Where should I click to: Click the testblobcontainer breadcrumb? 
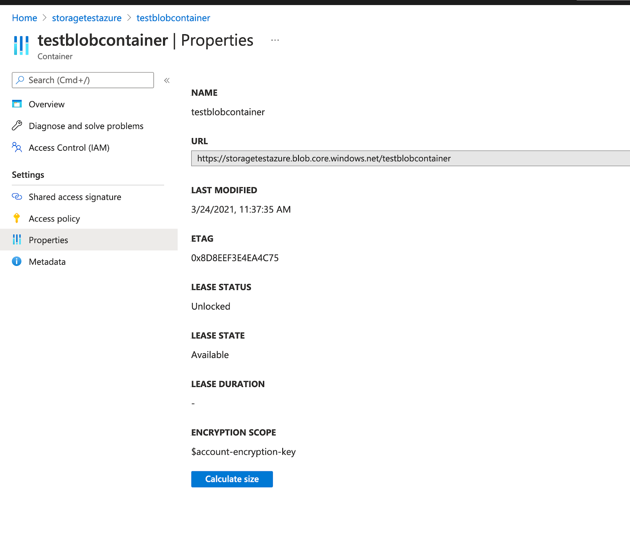(173, 18)
